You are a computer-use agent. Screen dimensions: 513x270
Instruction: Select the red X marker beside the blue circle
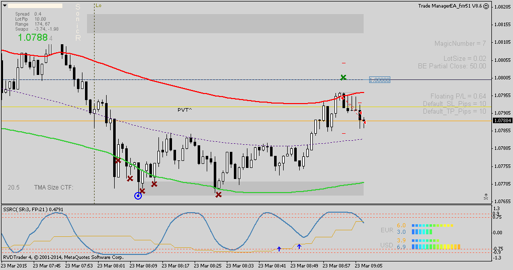(x=142, y=191)
